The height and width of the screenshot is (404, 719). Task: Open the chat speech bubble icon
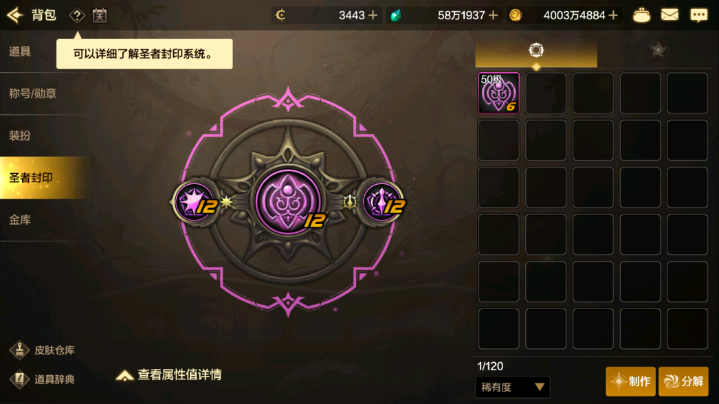coord(699,15)
